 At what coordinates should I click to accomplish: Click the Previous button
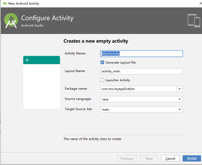click(x=127, y=158)
